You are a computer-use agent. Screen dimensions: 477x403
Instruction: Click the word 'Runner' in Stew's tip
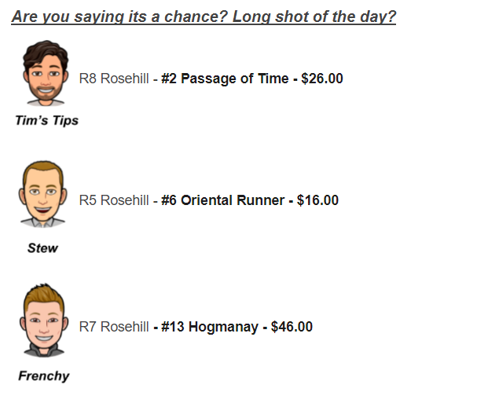point(260,200)
